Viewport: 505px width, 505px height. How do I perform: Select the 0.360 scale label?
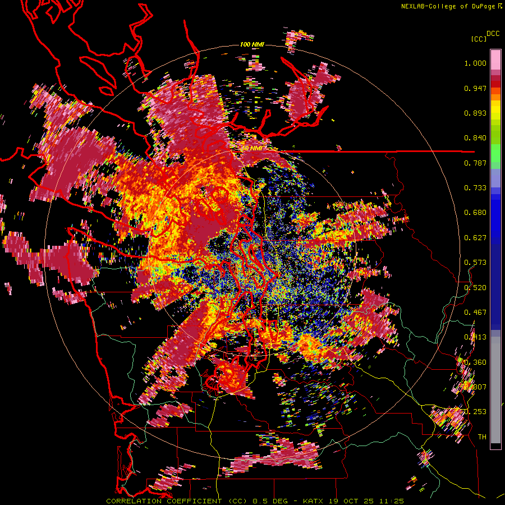tap(475, 362)
